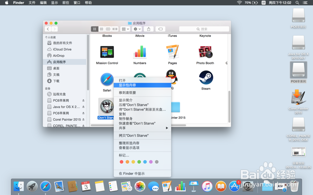Select the Numbers app icon
Viewport: 313px width, 195px height.
pos(140,52)
